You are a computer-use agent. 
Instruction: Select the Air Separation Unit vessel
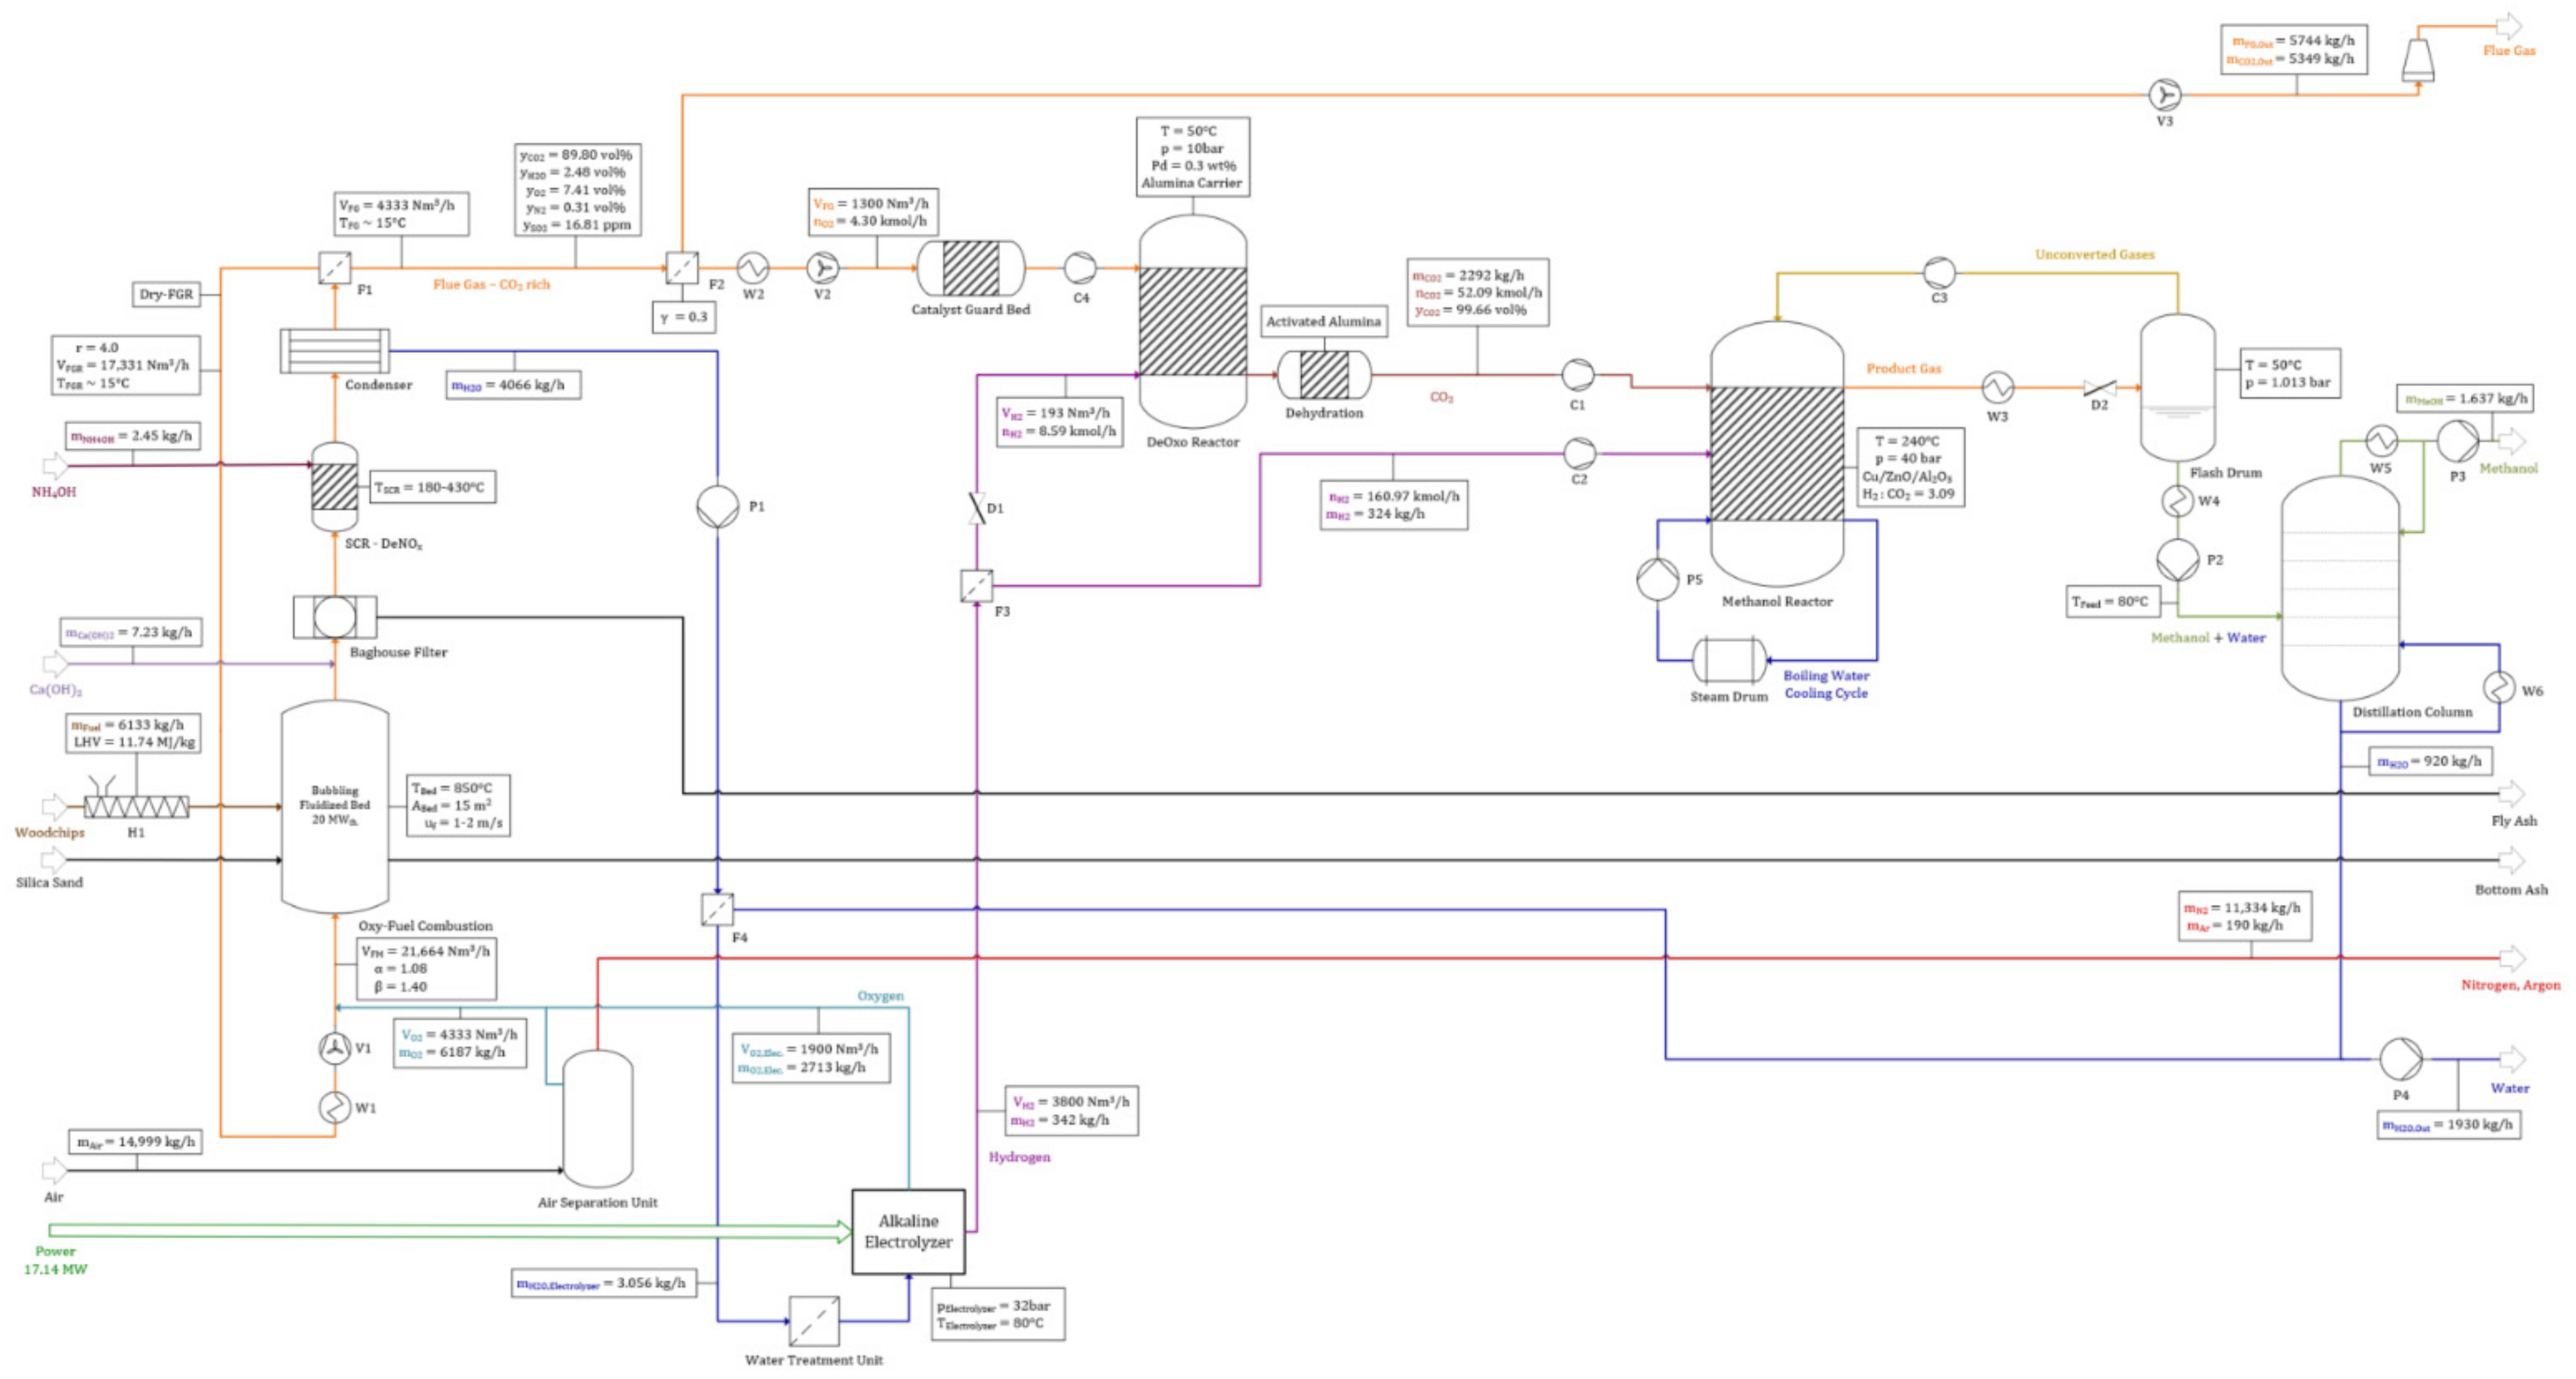(597, 1118)
